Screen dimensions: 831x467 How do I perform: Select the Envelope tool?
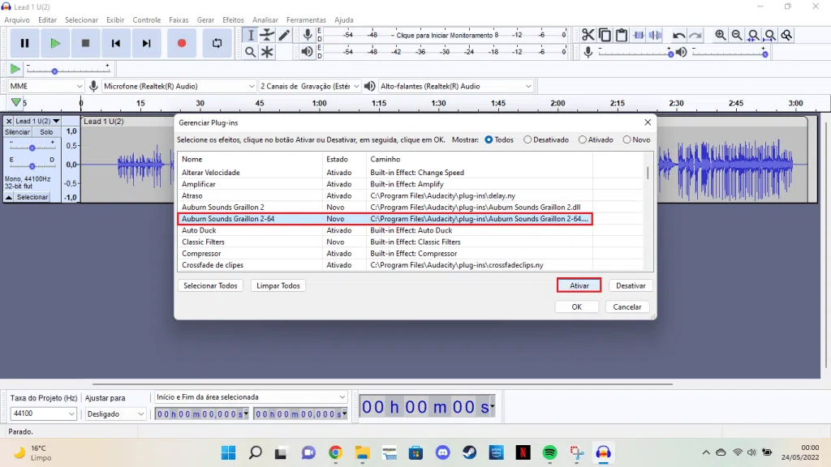point(265,36)
